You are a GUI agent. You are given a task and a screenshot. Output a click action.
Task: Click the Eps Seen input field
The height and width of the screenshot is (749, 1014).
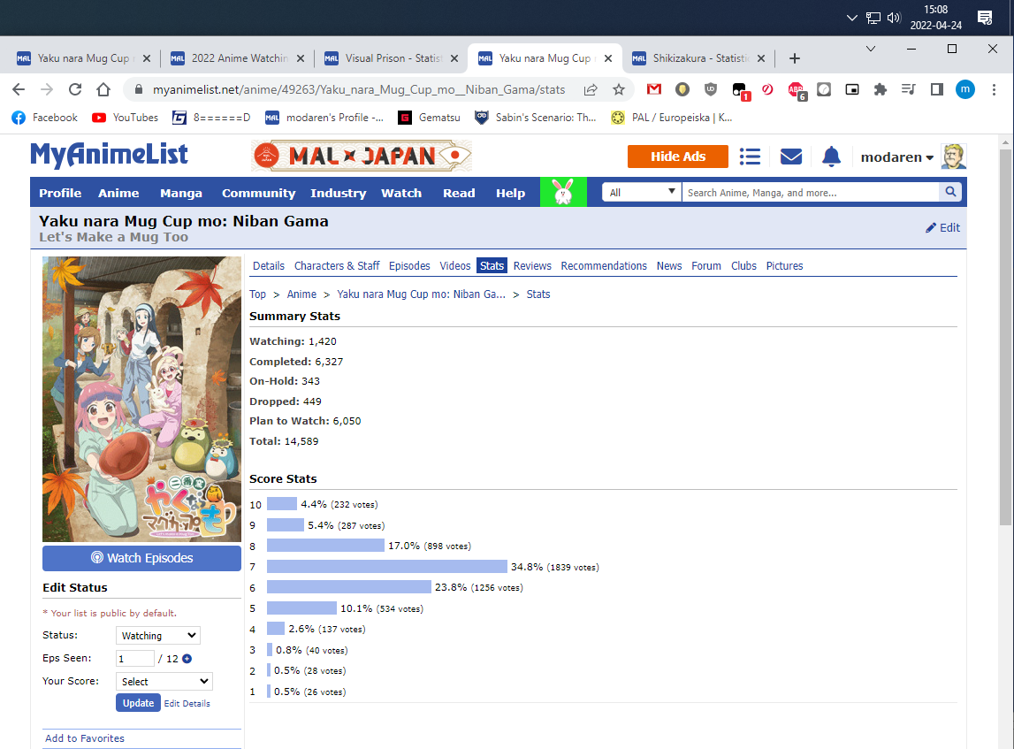point(135,659)
